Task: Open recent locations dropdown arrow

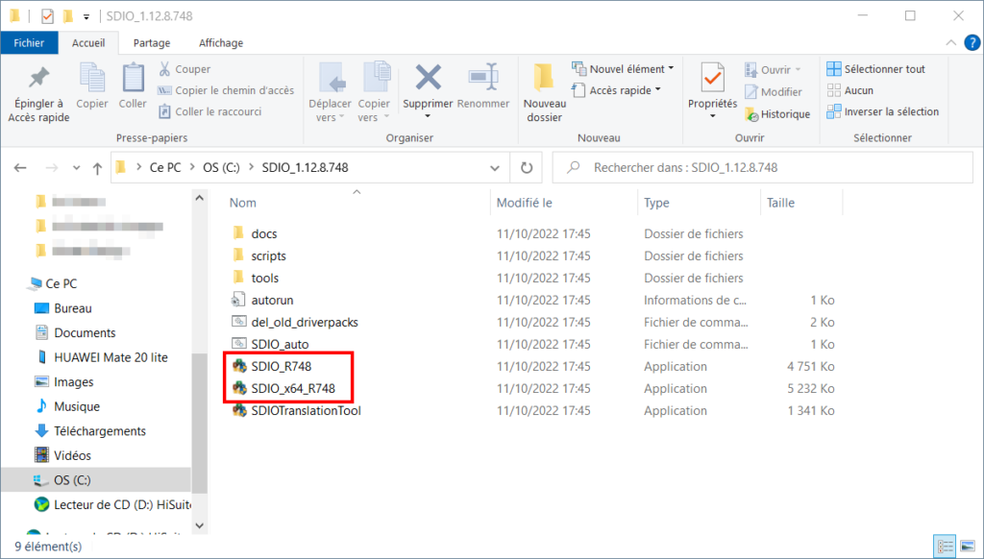Action: pyautogui.click(x=76, y=167)
